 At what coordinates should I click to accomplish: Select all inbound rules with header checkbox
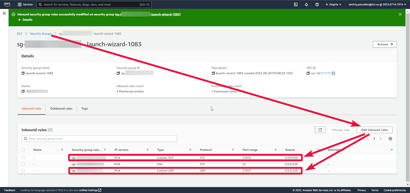[23, 150]
